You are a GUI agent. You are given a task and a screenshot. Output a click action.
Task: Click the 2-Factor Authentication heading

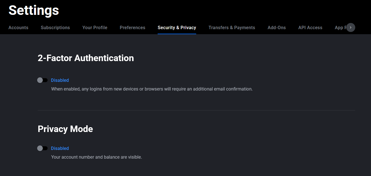(86, 58)
